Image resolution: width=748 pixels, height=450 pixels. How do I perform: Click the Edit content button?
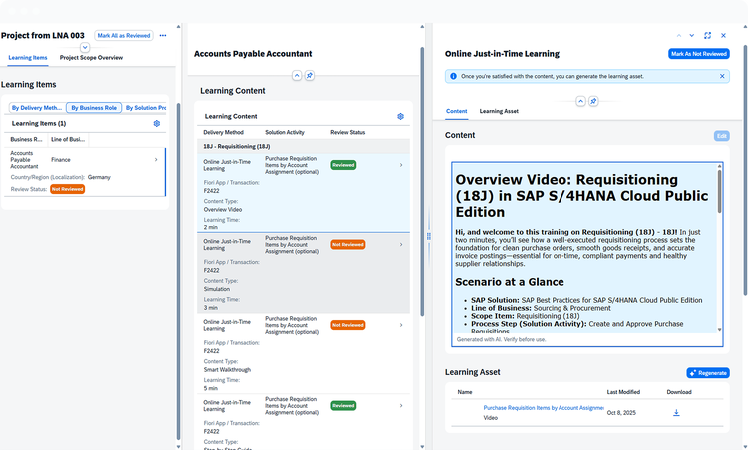point(722,136)
